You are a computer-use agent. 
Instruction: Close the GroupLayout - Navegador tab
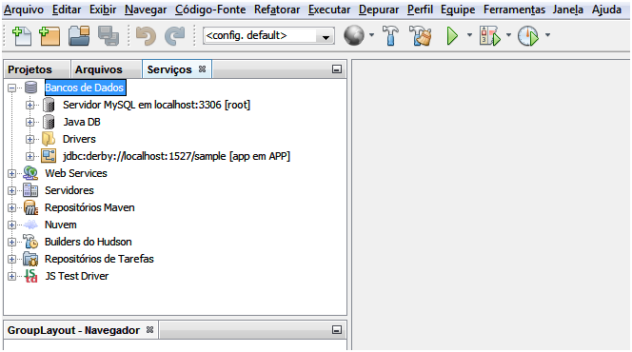(150, 329)
